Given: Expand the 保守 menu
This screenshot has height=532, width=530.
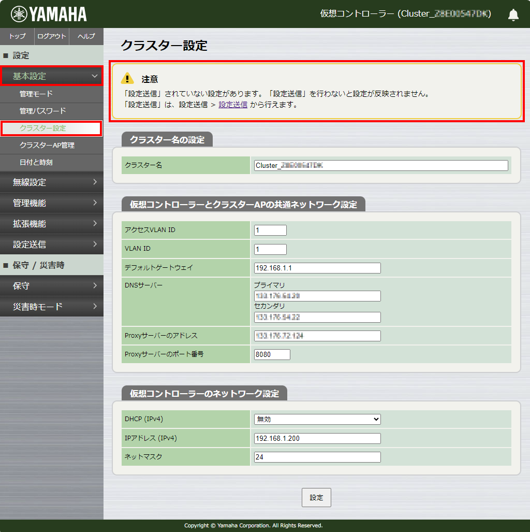Looking at the screenshot, I should coord(51,286).
